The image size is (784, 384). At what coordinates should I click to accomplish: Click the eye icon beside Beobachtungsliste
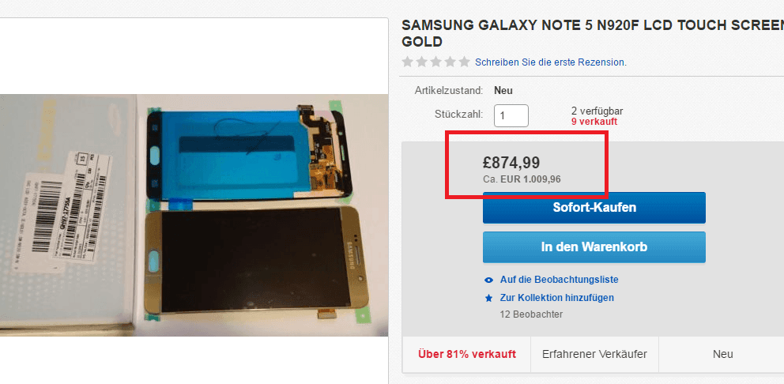[x=489, y=280]
